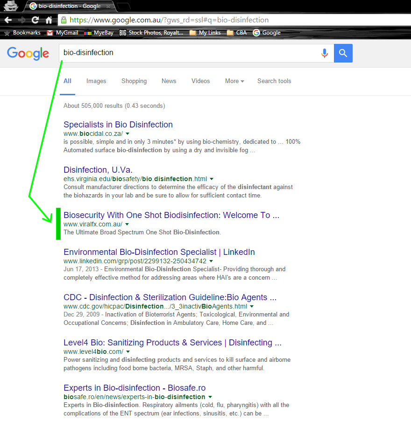Expand arrow beside www.biocidal.co.za
Viewport: 411px width, 422px height.
click(128, 134)
